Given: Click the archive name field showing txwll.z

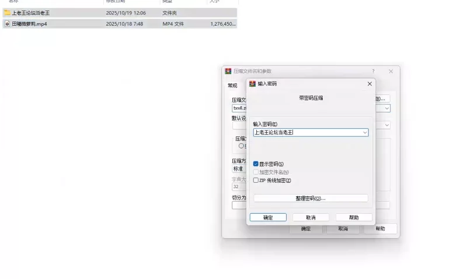Looking at the screenshot, I should (239, 108).
